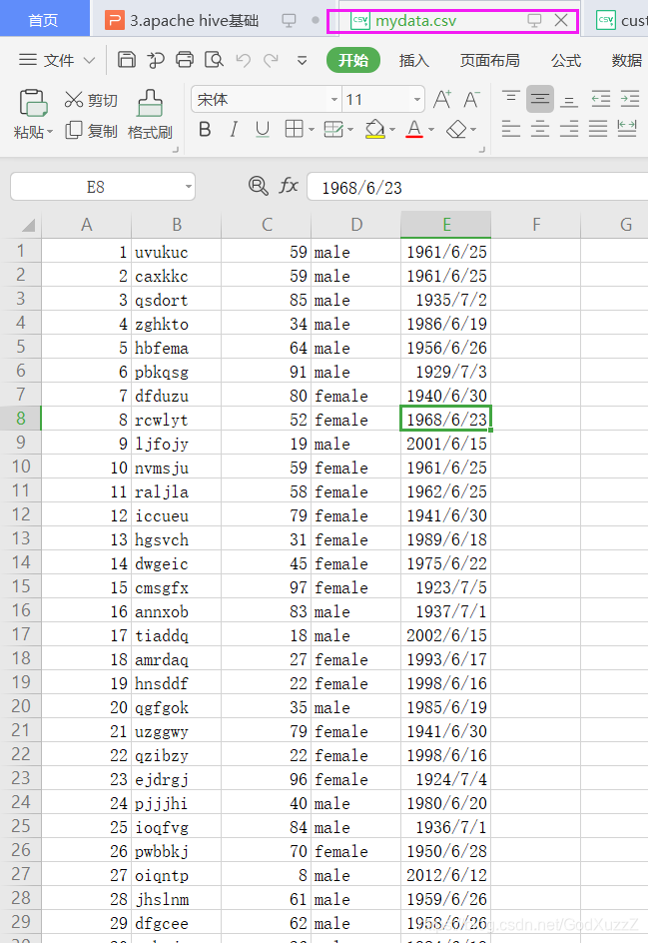Click the Name Box showing E8
This screenshot has height=943, width=648.
96,187
